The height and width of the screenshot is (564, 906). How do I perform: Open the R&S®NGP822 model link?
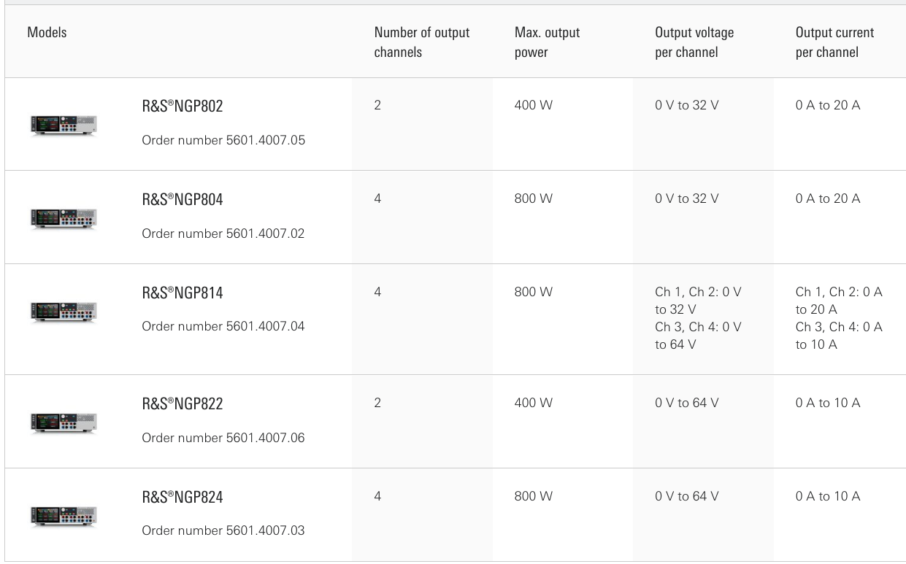coord(183,403)
